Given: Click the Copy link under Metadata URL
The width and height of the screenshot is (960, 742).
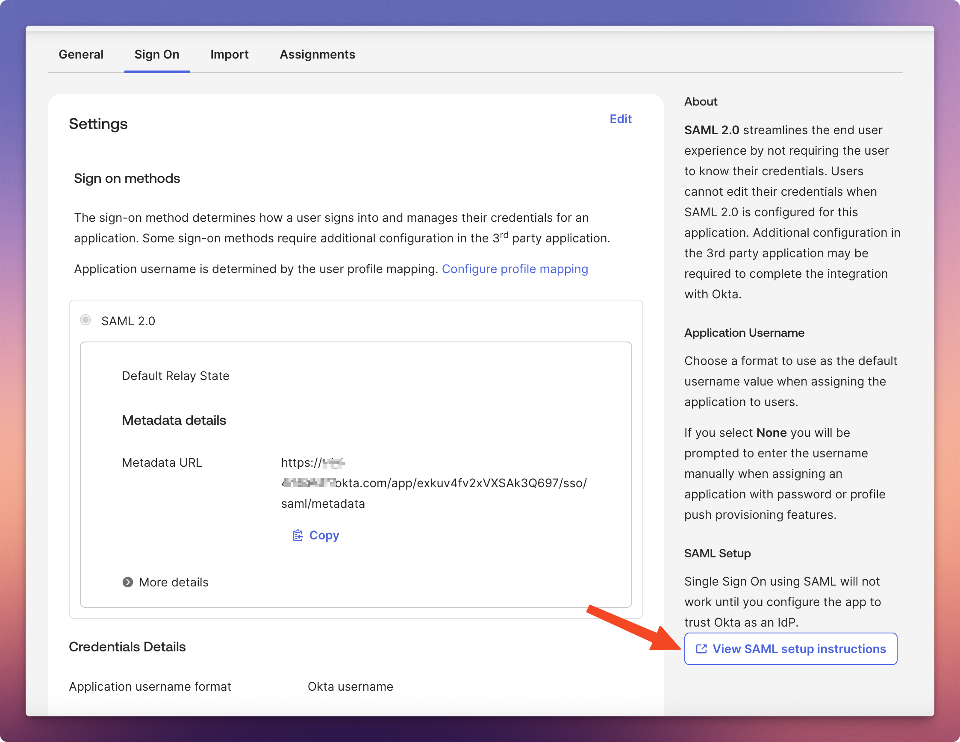Looking at the screenshot, I should (324, 535).
